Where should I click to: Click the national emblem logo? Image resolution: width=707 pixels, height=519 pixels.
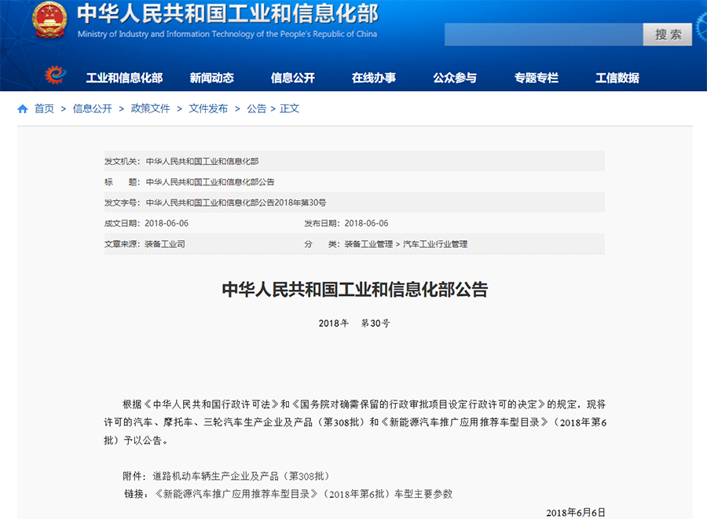(49, 21)
